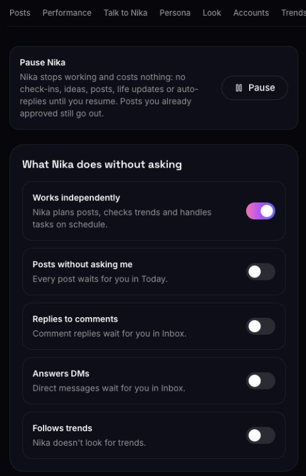Pause Nika with the Pause button
The height and width of the screenshot is (476, 306).
coord(254,88)
